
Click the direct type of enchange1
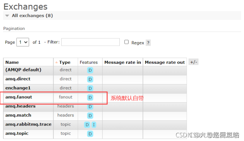tap(66, 88)
